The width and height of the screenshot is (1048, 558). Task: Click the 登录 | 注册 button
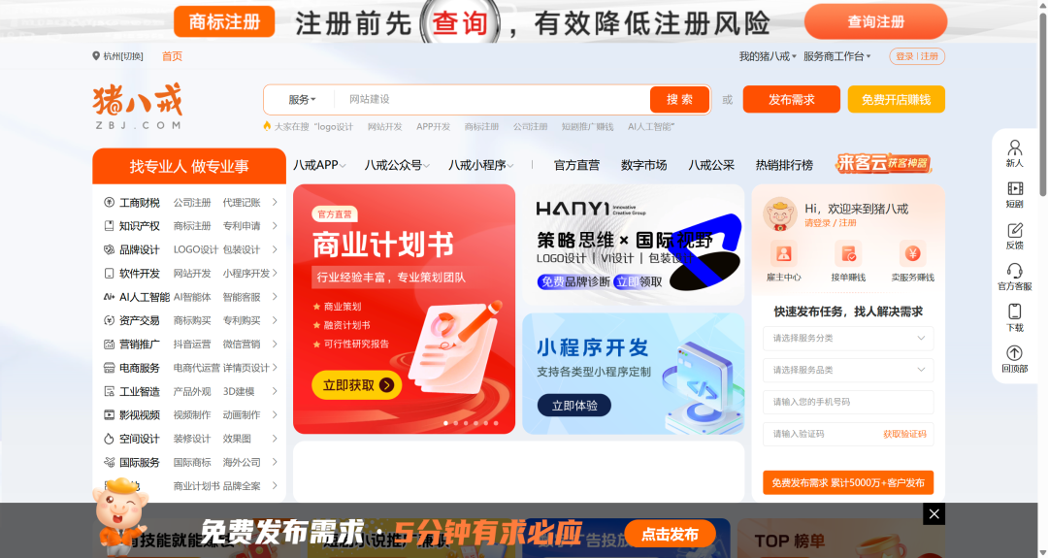(917, 56)
